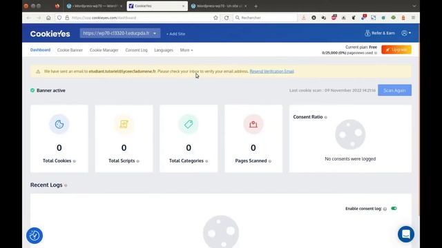Expand the More menu
442x248 pixels.
coord(186,50)
